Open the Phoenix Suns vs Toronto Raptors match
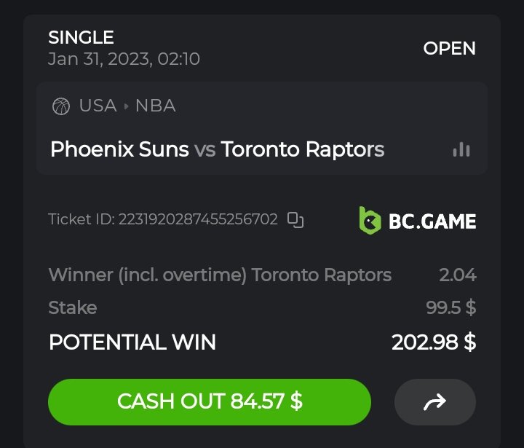 pyautogui.click(x=217, y=149)
